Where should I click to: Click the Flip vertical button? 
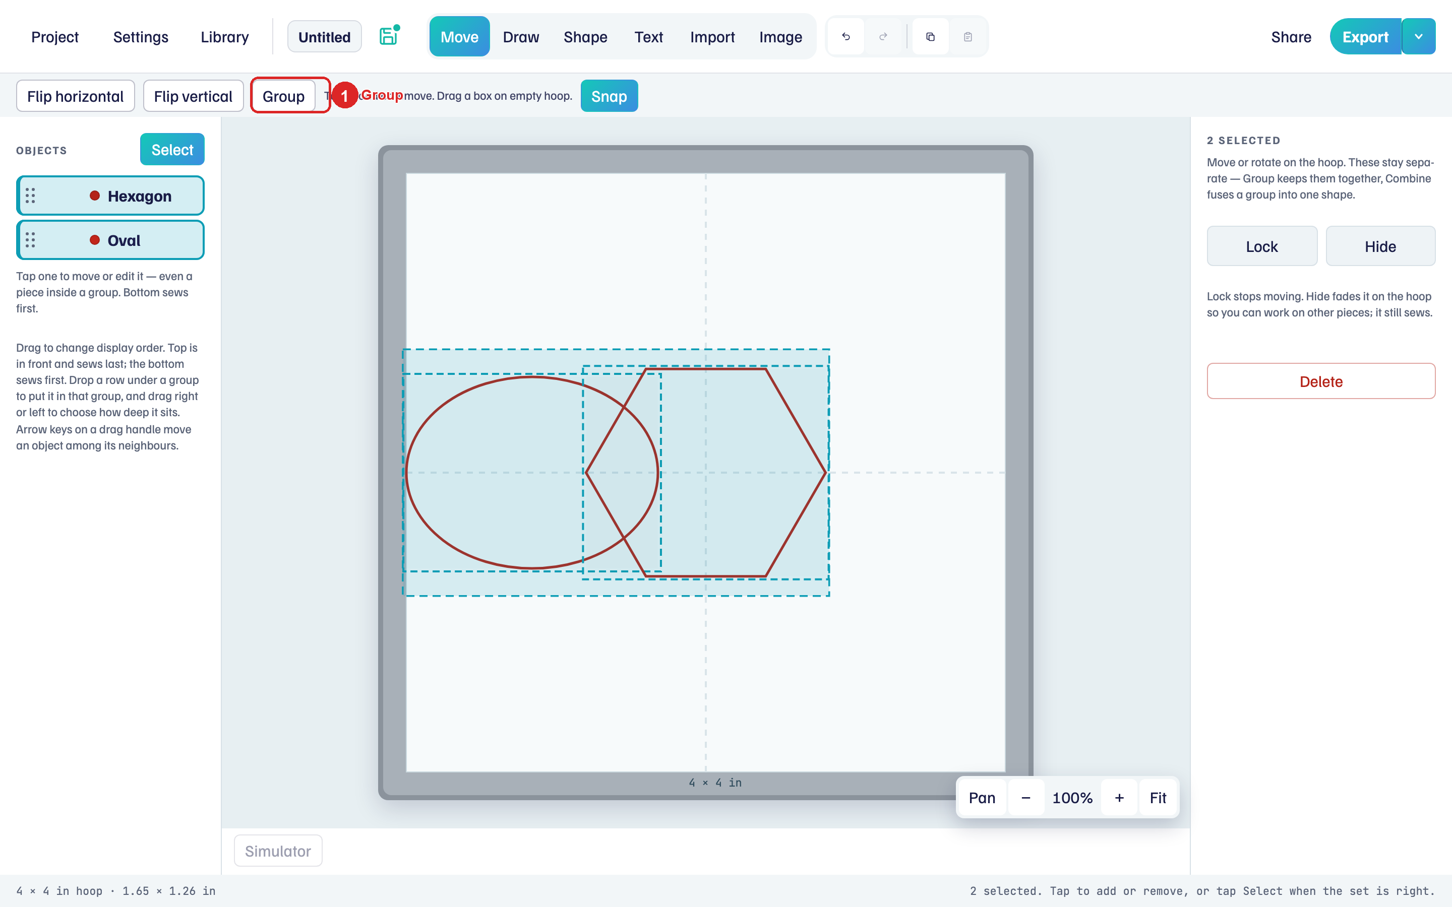(193, 96)
